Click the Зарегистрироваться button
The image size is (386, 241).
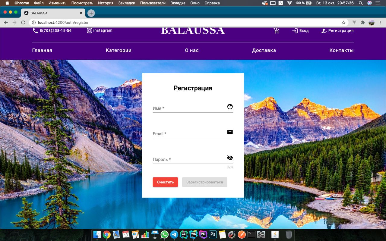click(x=204, y=182)
